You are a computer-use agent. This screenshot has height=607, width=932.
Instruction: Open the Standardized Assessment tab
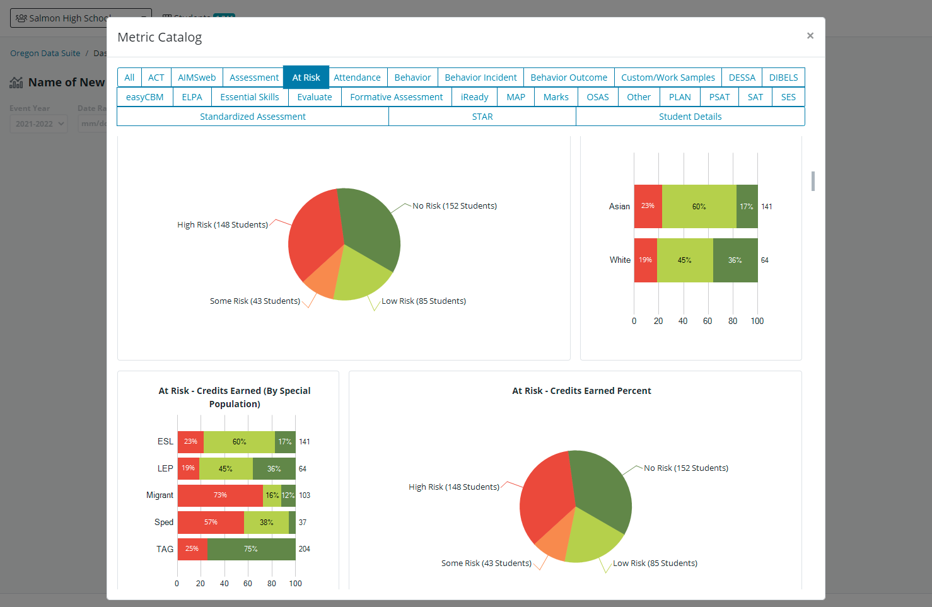click(x=252, y=117)
